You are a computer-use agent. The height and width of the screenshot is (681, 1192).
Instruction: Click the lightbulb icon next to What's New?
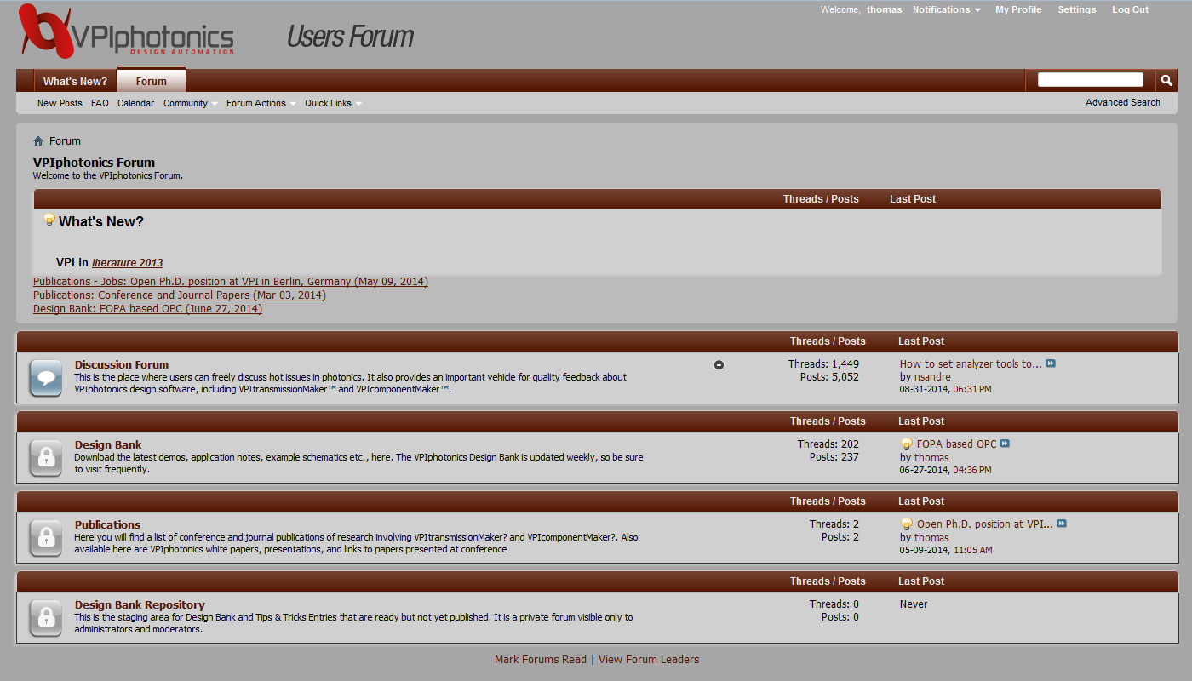click(x=49, y=220)
